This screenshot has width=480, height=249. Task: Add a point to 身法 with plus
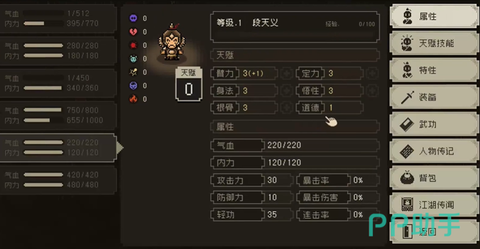tap(287, 91)
